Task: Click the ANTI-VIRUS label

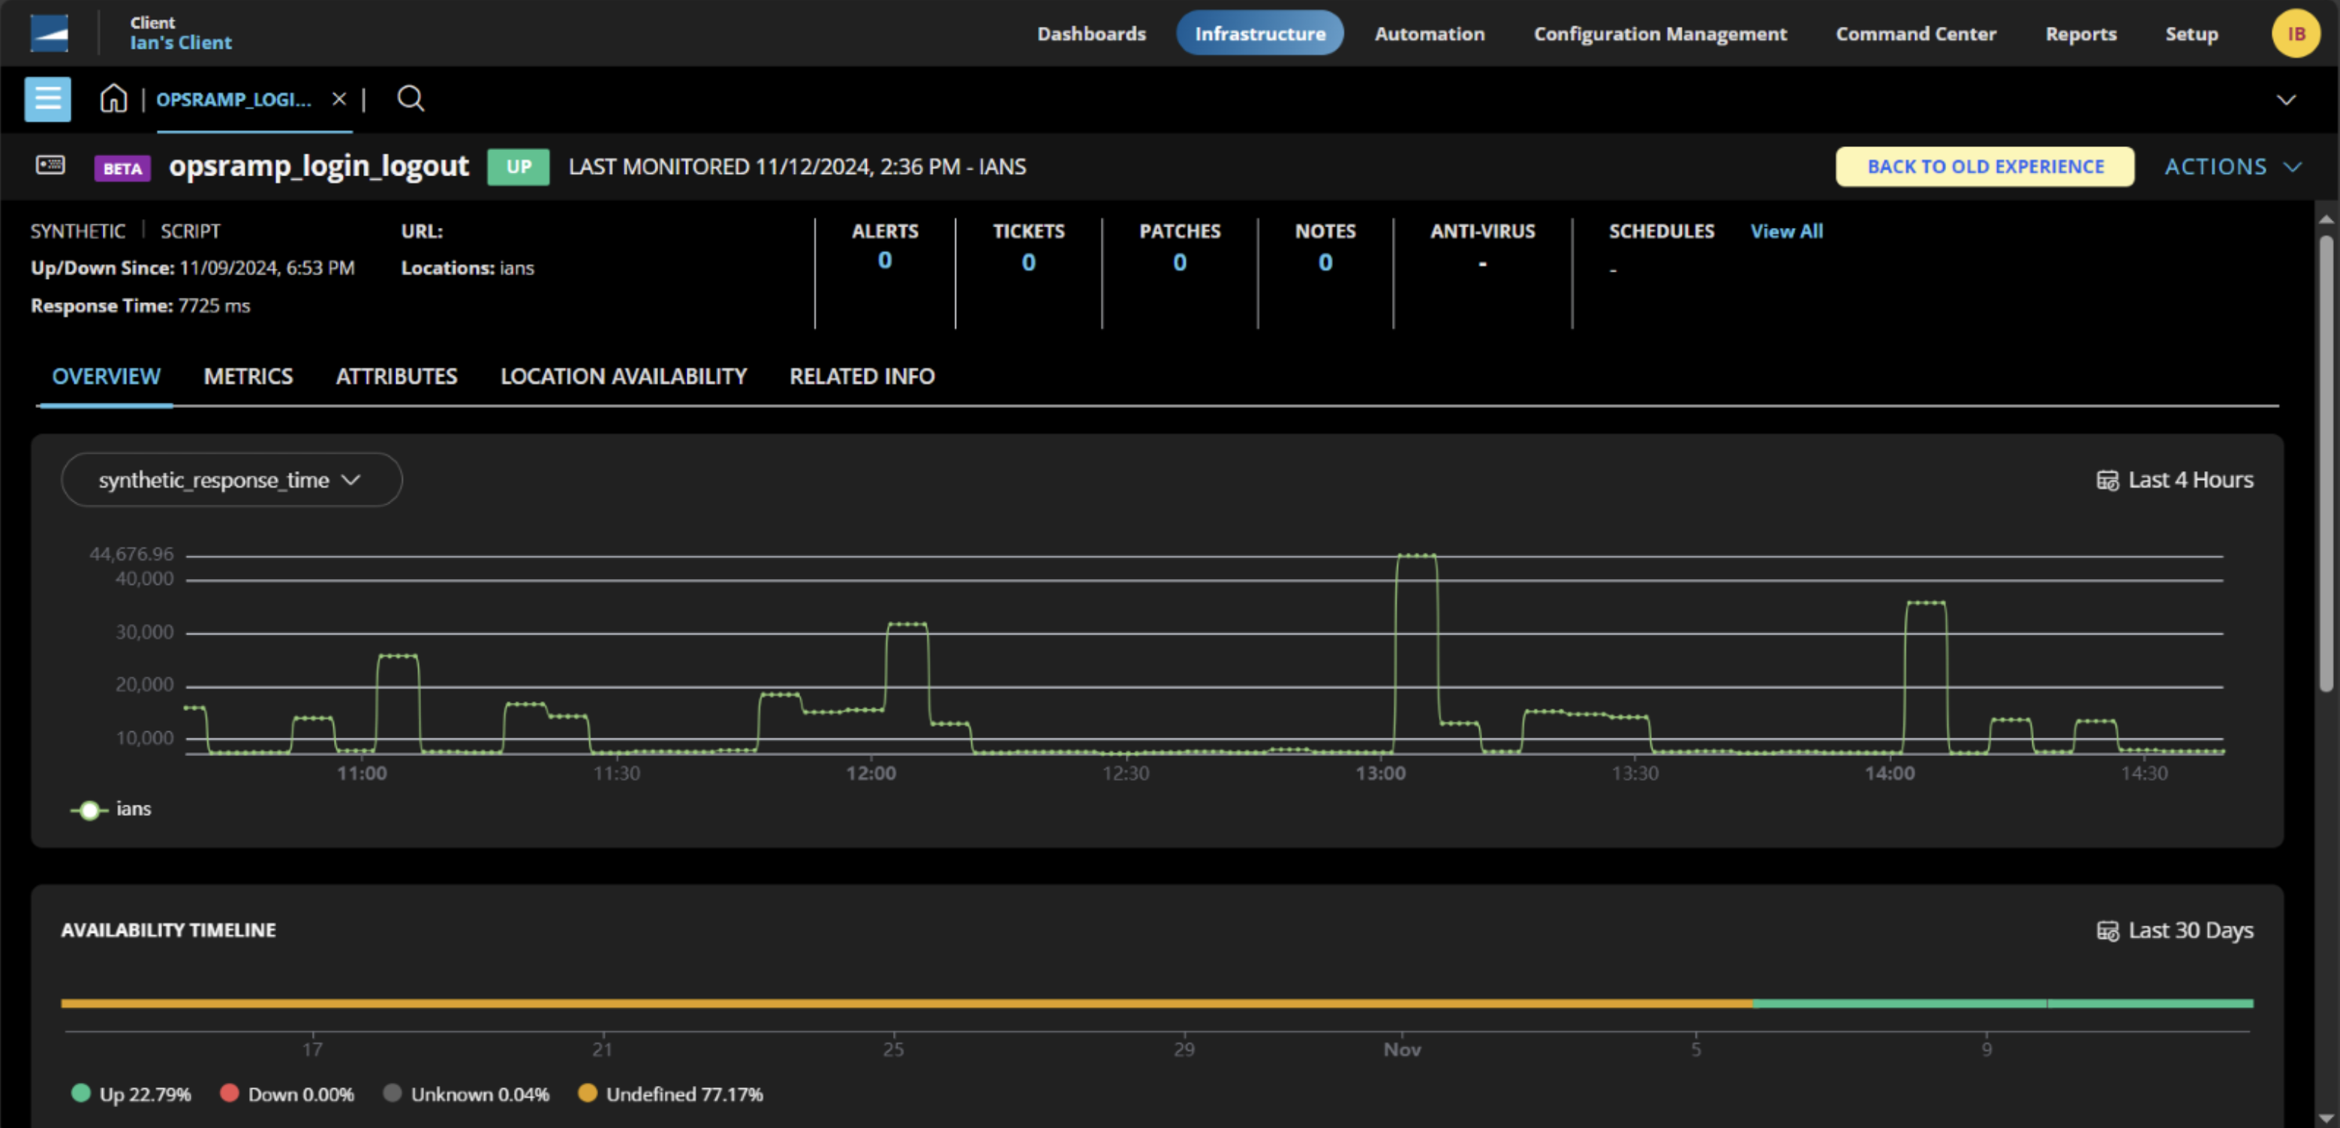Action: pyautogui.click(x=1482, y=232)
